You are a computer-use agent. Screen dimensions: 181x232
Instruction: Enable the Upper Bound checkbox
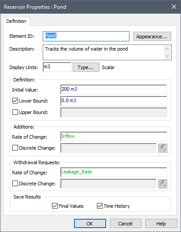pyautogui.click(x=15, y=112)
